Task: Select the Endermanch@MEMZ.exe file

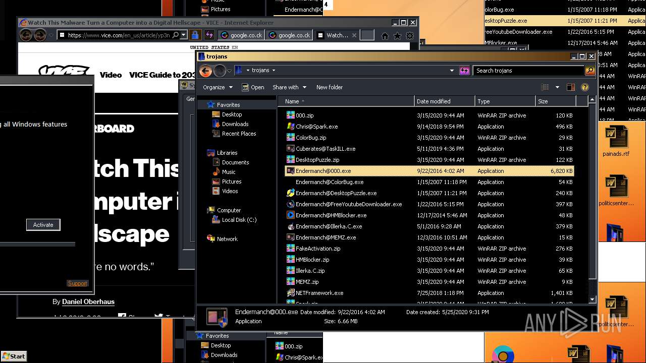Action: coord(429,237)
